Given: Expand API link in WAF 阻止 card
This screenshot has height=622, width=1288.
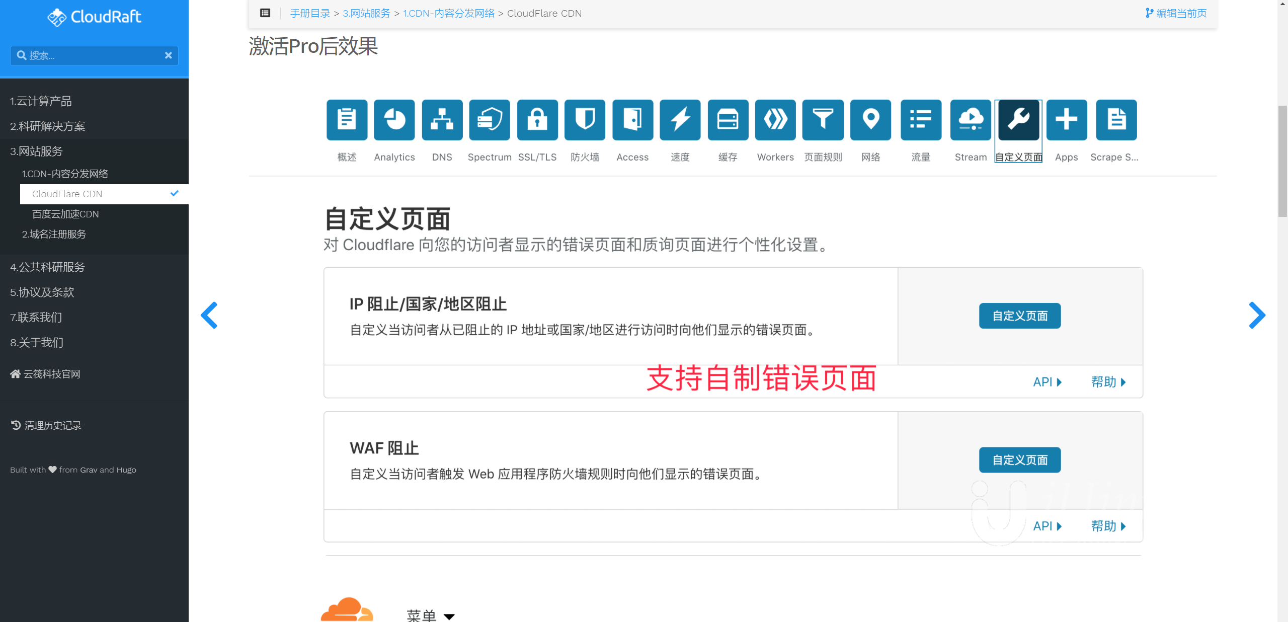Looking at the screenshot, I should tap(1048, 526).
